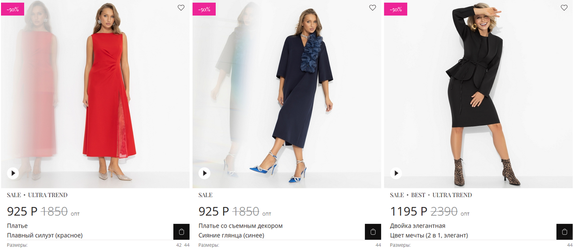Open black two-piece suit image
The width and height of the screenshot is (573, 250).
pyautogui.click(x=477, y=95)
